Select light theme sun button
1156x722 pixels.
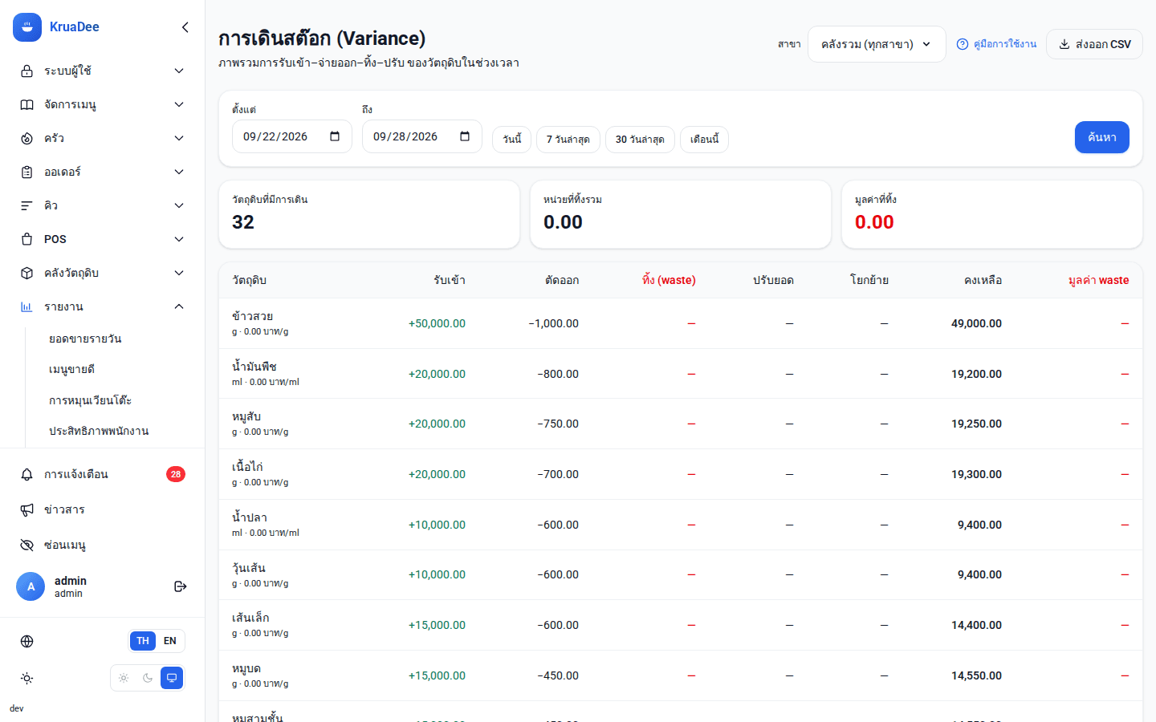coord(124,678)
